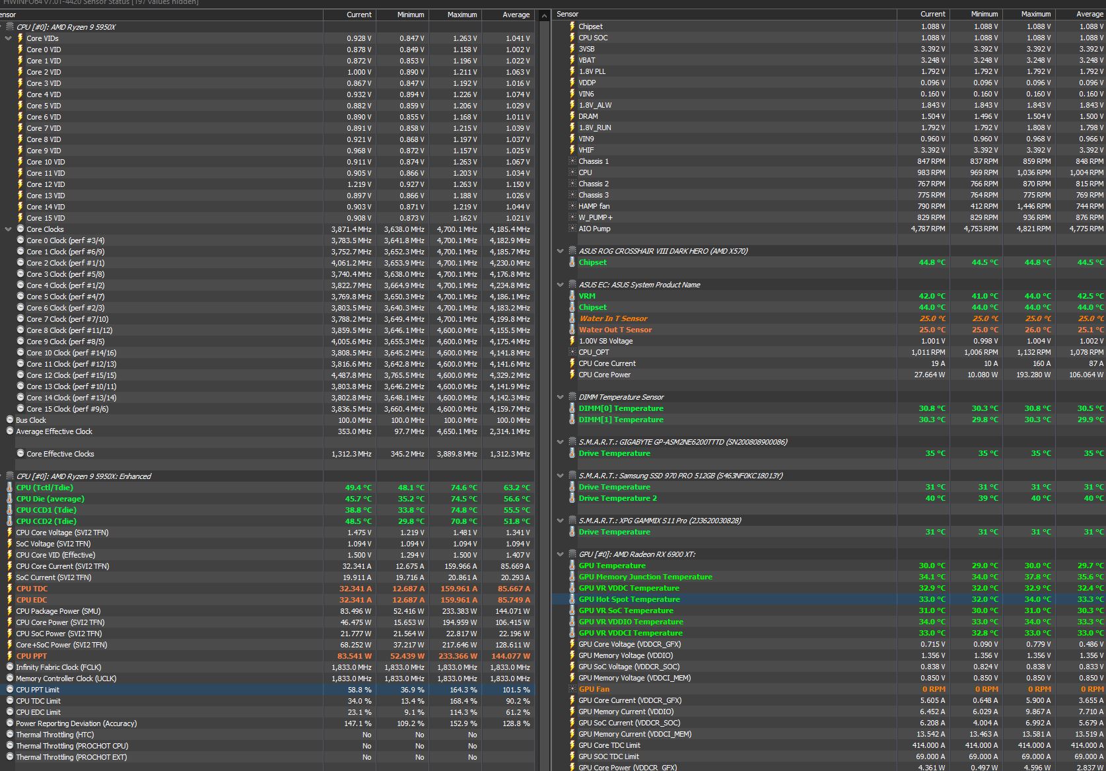Collapse the Core Clocks group
Screen dimensions: 1106x771
[x=9, y=229]
